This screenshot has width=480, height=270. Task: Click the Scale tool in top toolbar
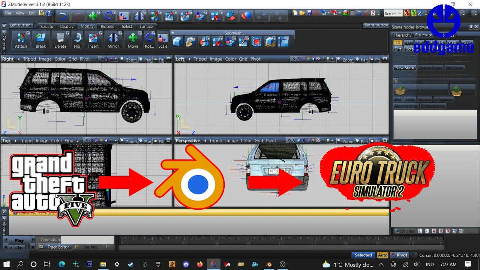[124, 16]
